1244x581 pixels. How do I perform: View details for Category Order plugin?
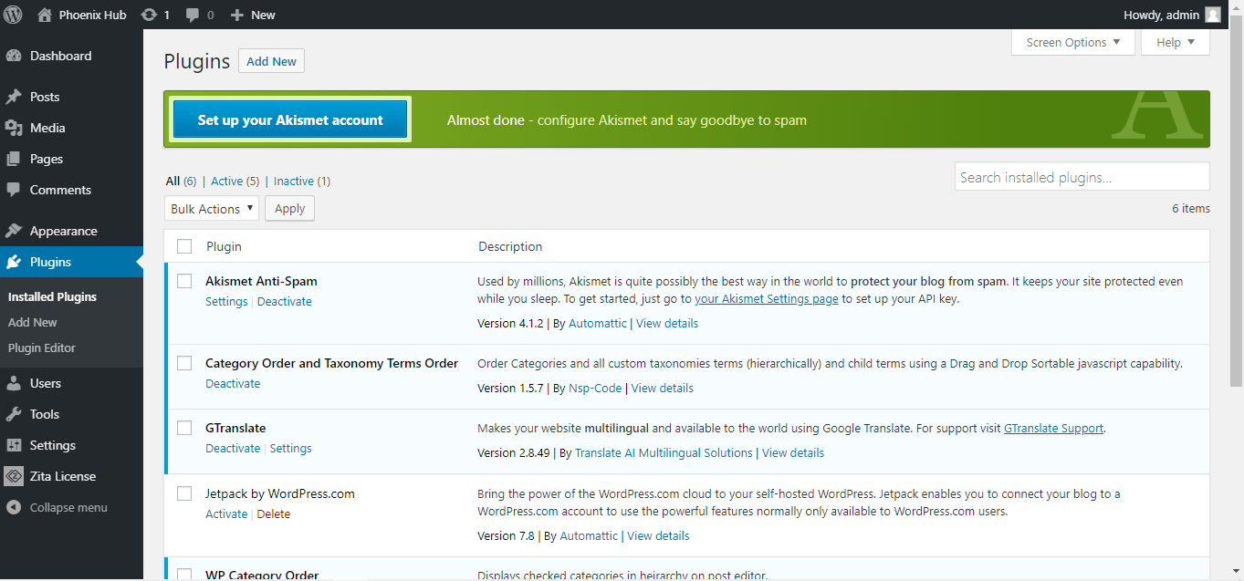(x=663, y=388)
